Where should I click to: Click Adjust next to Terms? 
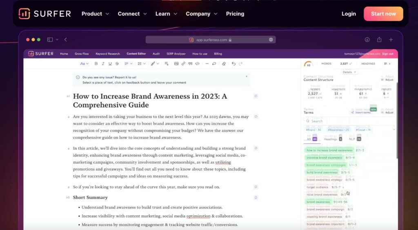pos(388,112)
